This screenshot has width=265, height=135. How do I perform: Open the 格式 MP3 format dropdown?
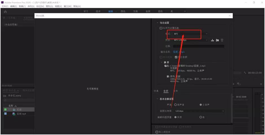(x=190, y=34)
